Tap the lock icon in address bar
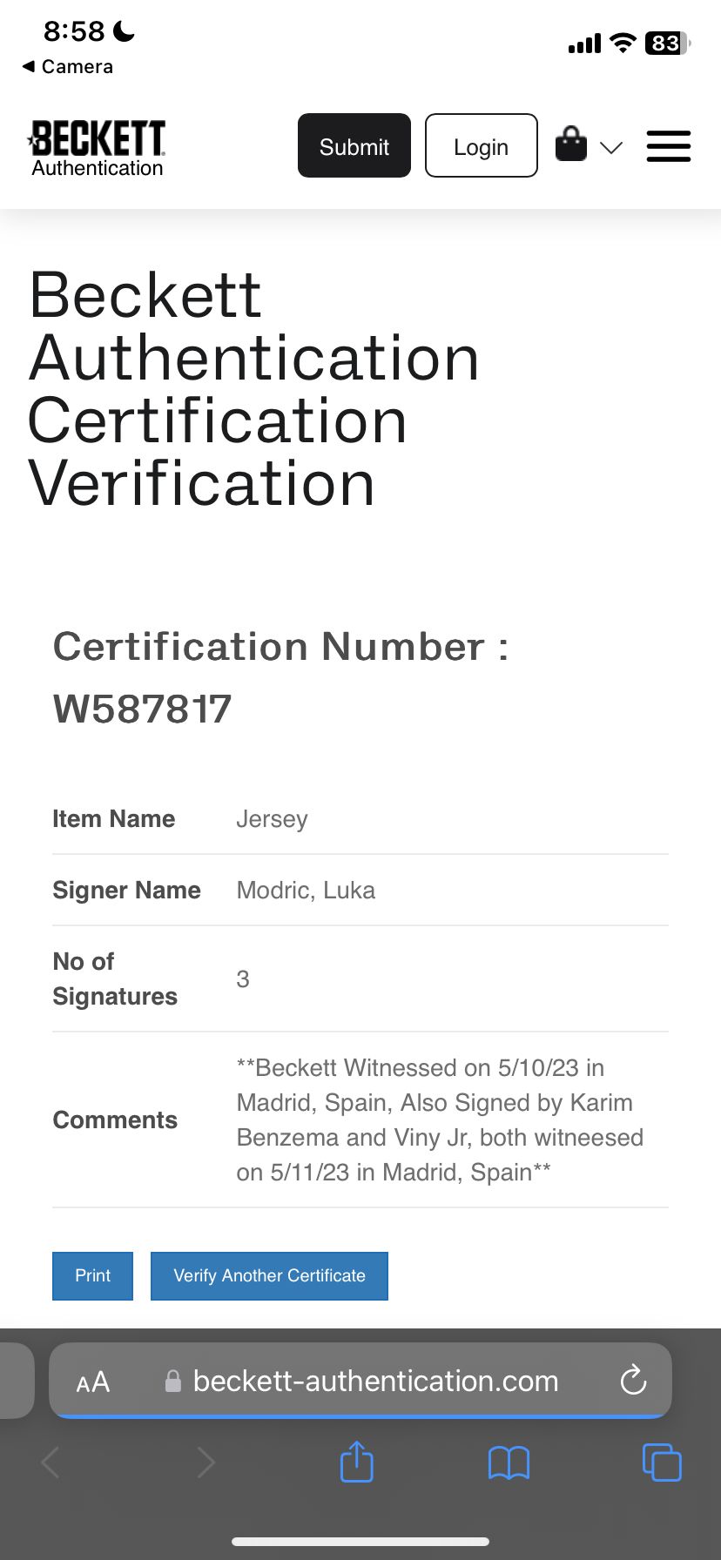This screenshot has height=1560, width=721. [173, 1381]
